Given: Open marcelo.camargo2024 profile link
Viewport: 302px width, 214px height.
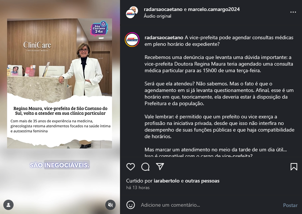Looking at the screenshot, I should coord(214,9).
